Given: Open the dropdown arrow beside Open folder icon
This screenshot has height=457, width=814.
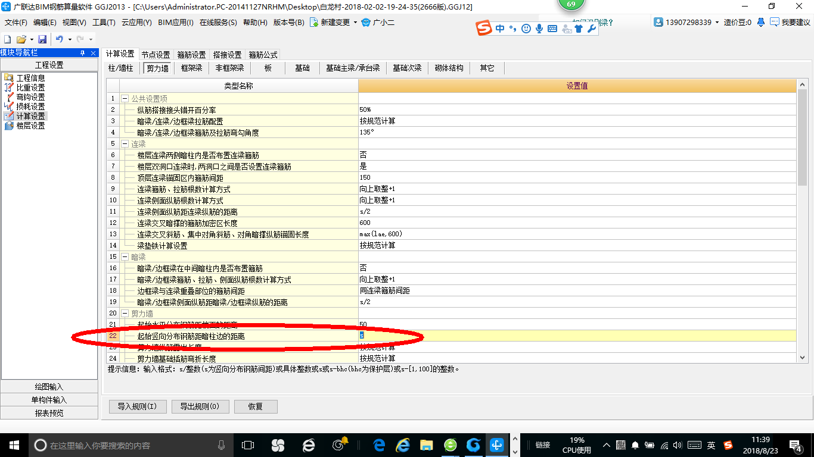Looking at the screenshot, I should [x=31, y=39].
